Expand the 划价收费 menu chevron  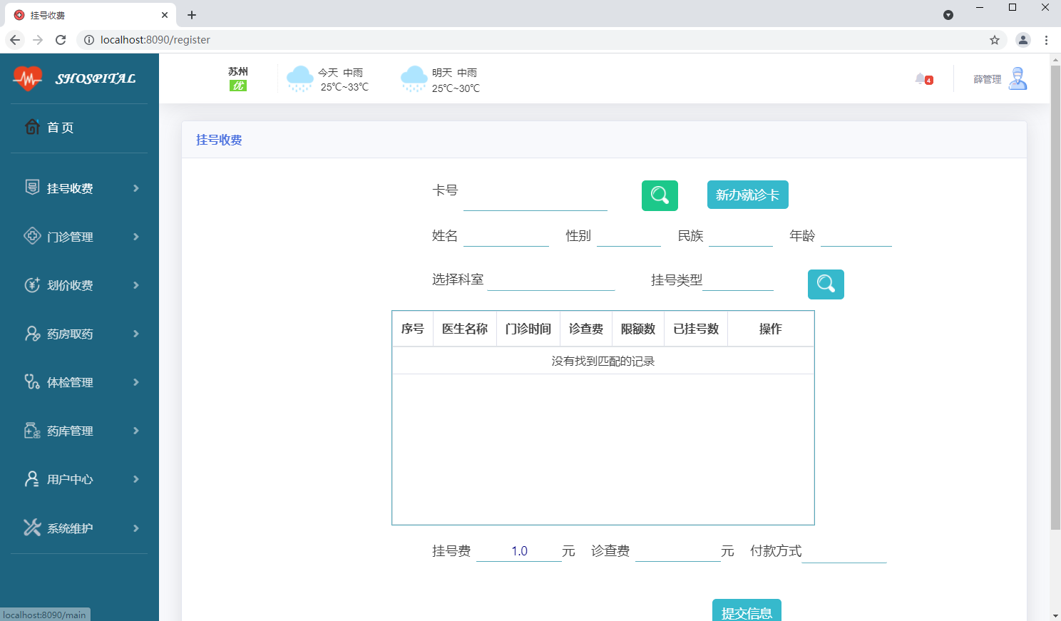click(x=135, y=285)
